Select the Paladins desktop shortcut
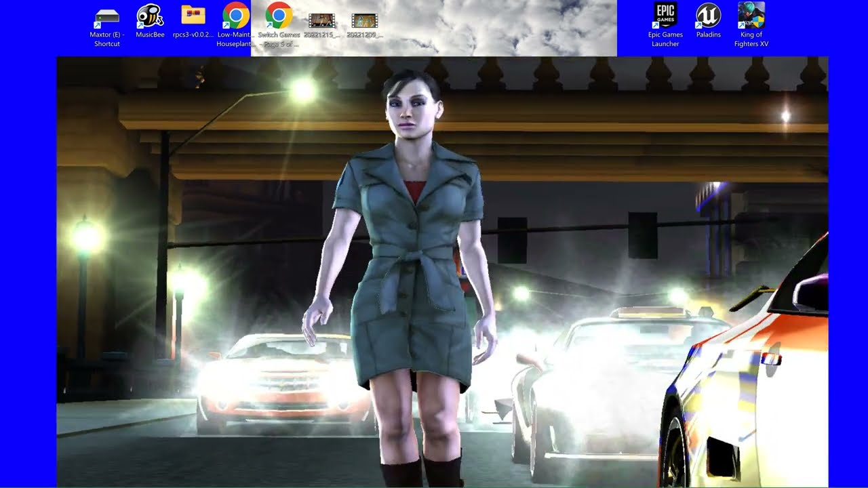Image resolution: width=868 pixels, height=488 pixels. (709, 22)
